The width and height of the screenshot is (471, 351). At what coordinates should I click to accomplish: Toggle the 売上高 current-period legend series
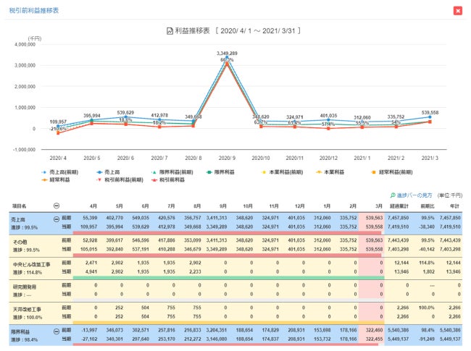[108, 172]
